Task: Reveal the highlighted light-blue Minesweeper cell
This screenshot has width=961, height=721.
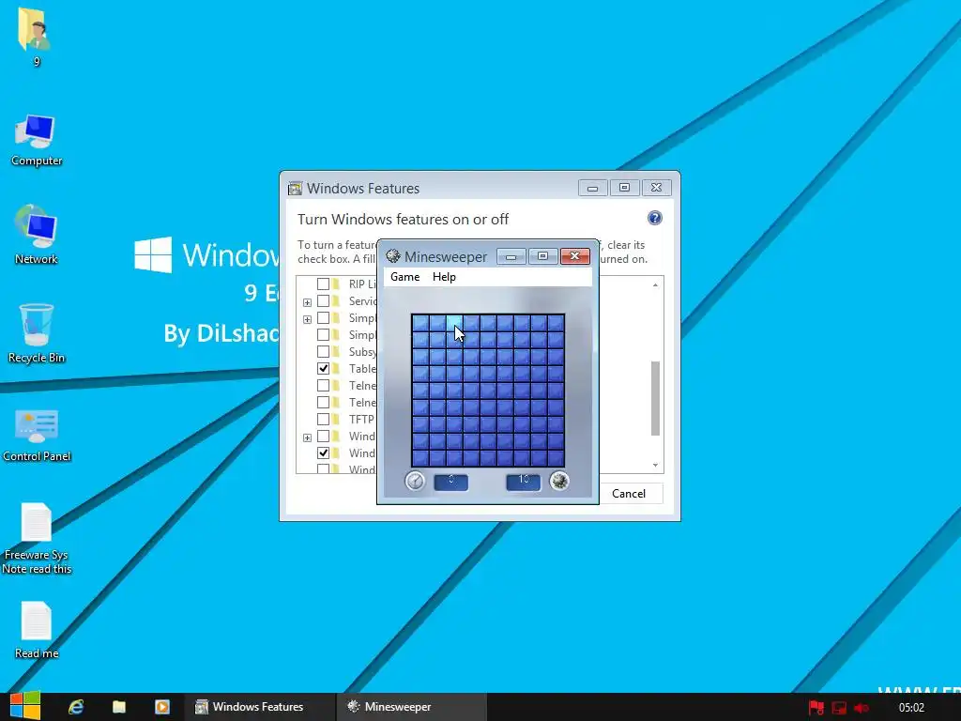Action: tap(454, 323)
